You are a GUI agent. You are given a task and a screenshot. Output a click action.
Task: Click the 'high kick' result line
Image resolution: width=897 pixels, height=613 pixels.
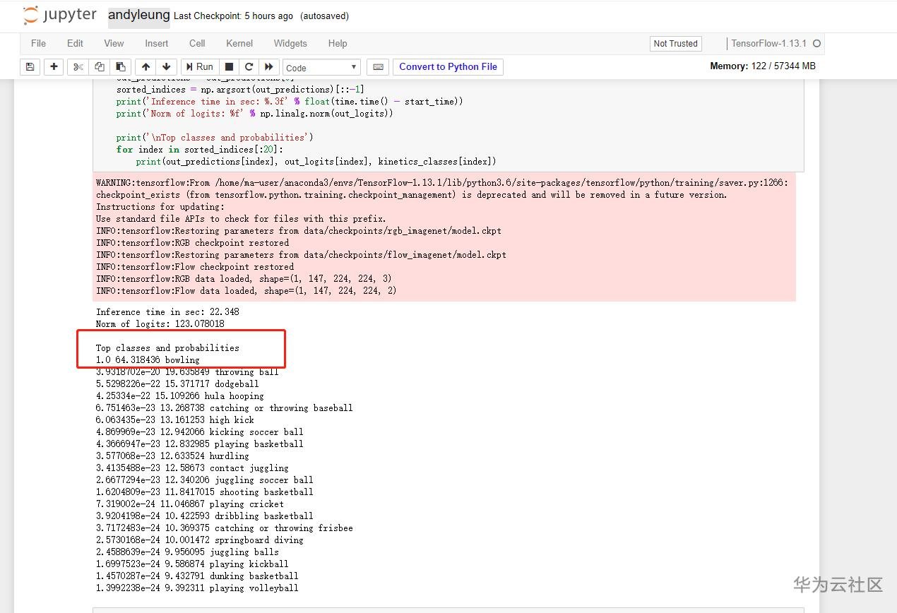click(x=175, y=420)
